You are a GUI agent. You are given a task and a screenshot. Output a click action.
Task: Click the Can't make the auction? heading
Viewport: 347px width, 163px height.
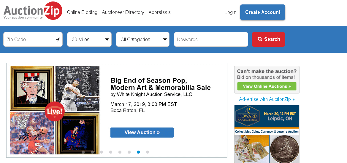coord(267,71)
